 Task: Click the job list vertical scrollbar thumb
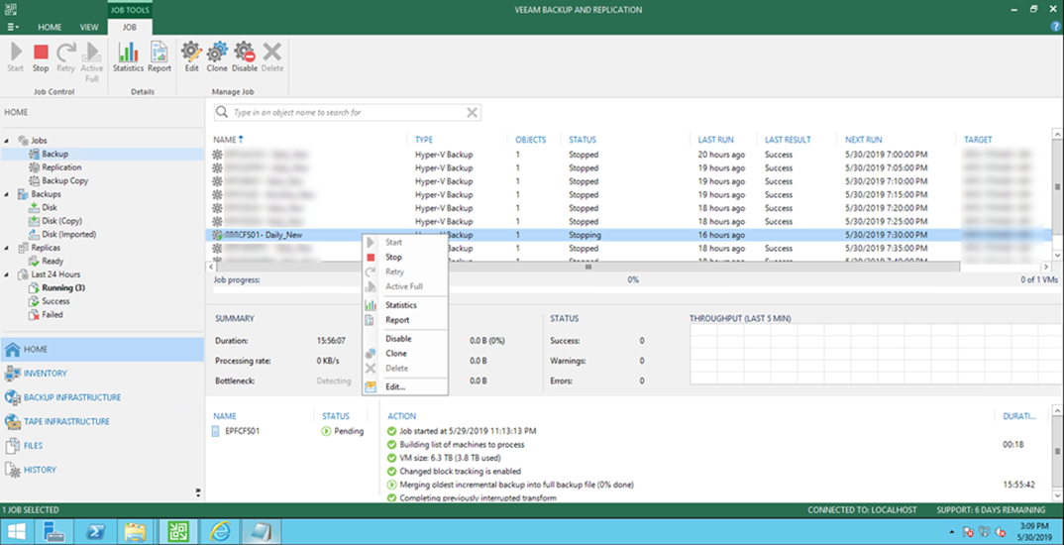click(1057, 186)
